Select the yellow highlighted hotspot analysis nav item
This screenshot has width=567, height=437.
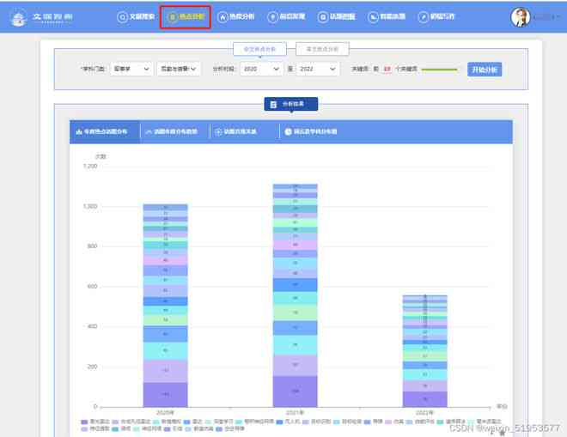tap(186, 17)
